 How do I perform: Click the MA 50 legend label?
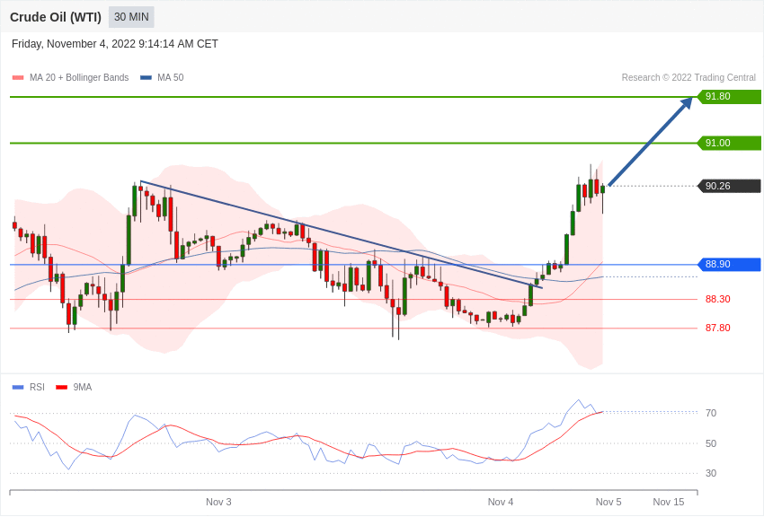[170, 77]
